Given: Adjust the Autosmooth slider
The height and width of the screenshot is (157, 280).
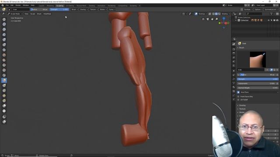Looking at the screenshot, I should tap(256, 83).
